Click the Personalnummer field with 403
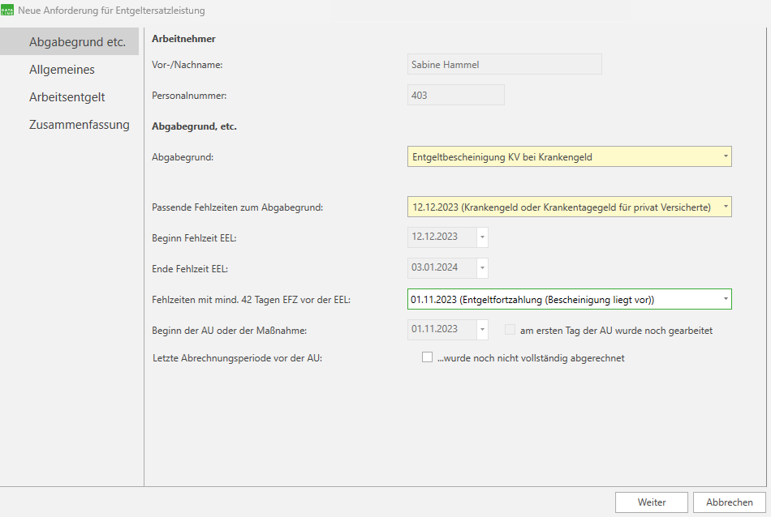This screenshot has width=771, height=517. tap(455, 96)
